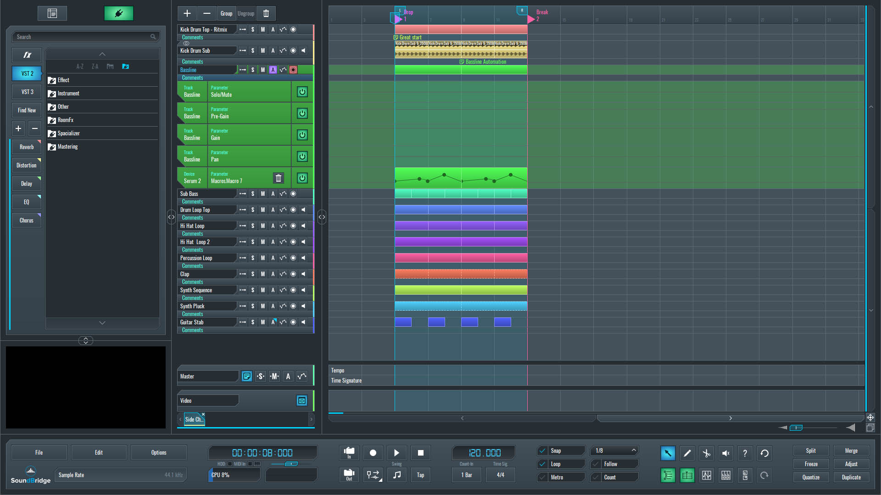This screenshot has width=881, height=495.
Task: Open the File menu
Action: tap(39, 452)
